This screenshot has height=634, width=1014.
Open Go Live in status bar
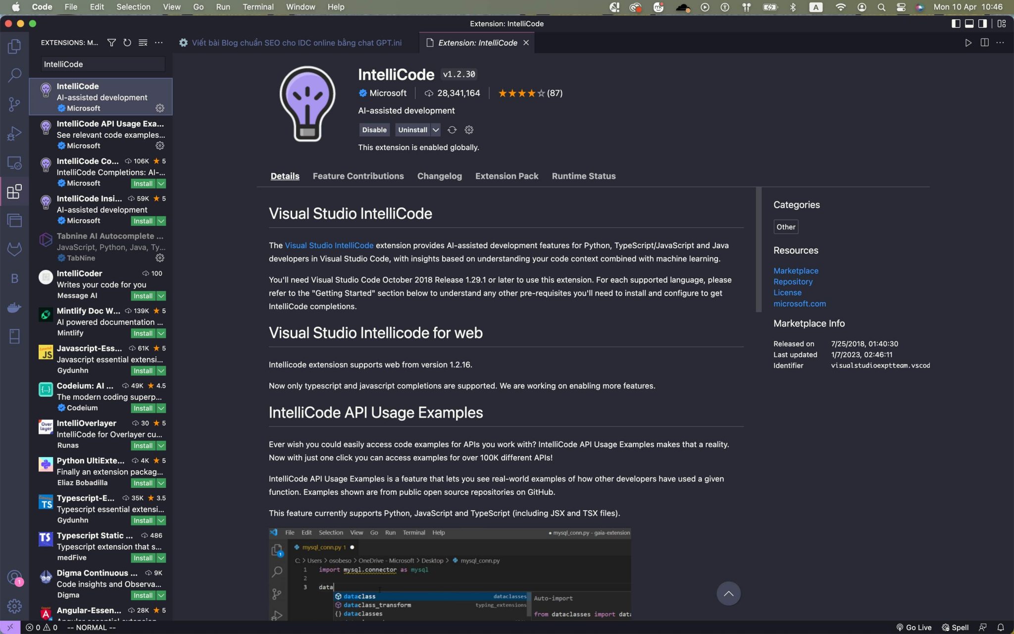click(x=914, y=627)
